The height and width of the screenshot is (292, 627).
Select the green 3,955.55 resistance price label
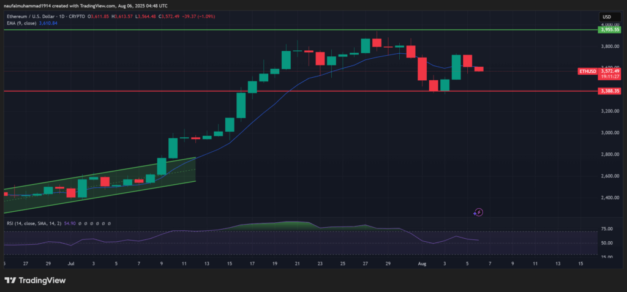click(x=610, y=29)
